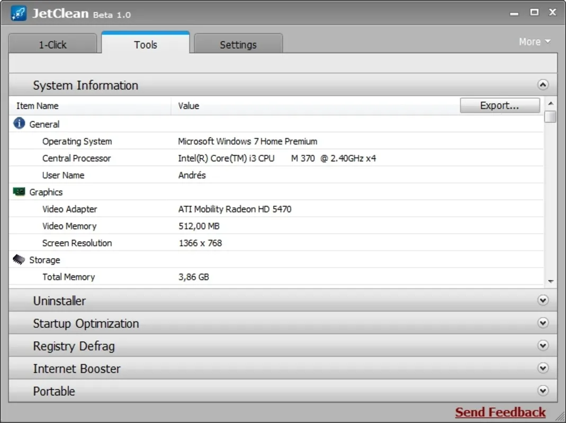Select the Video Memory row label

coord(69,226)
